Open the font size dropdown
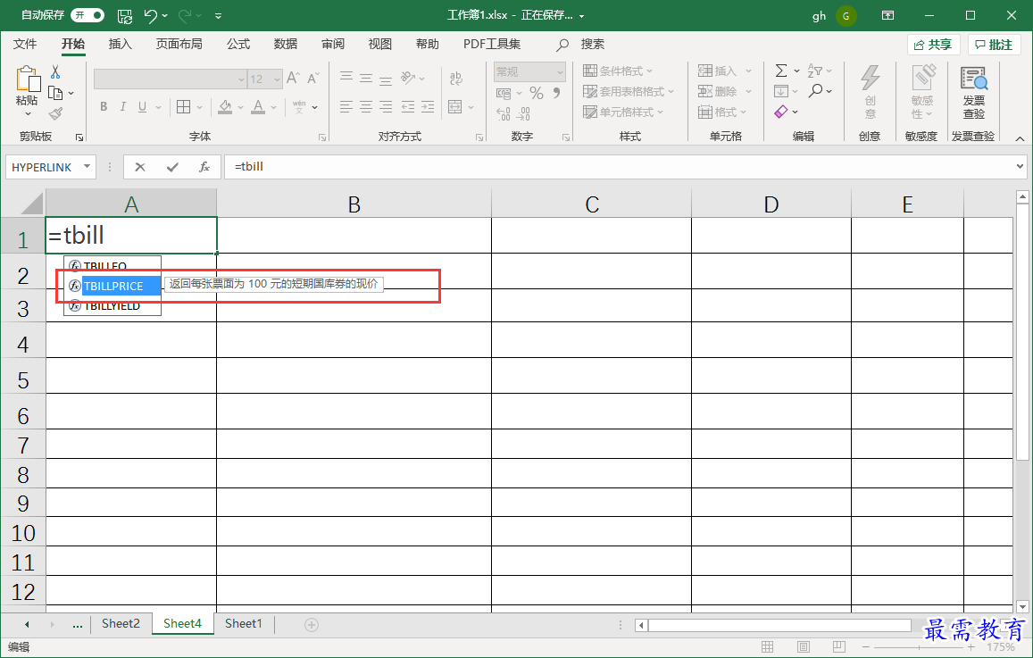The width and height of the screenshot is (1033, 658). click(x=278, y=79)
